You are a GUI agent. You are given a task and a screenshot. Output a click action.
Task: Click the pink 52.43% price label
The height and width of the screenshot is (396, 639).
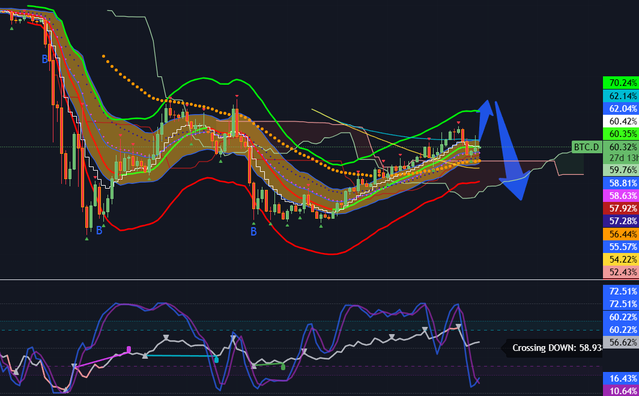620,272
